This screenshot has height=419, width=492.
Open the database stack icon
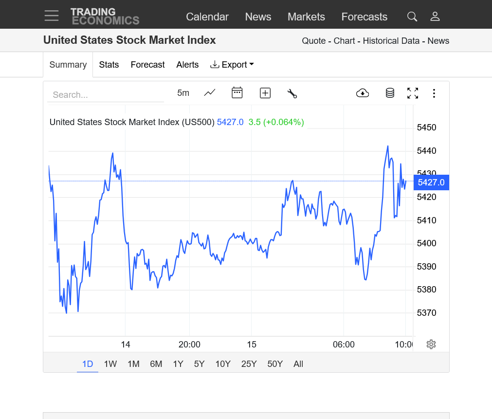[390, 93]
